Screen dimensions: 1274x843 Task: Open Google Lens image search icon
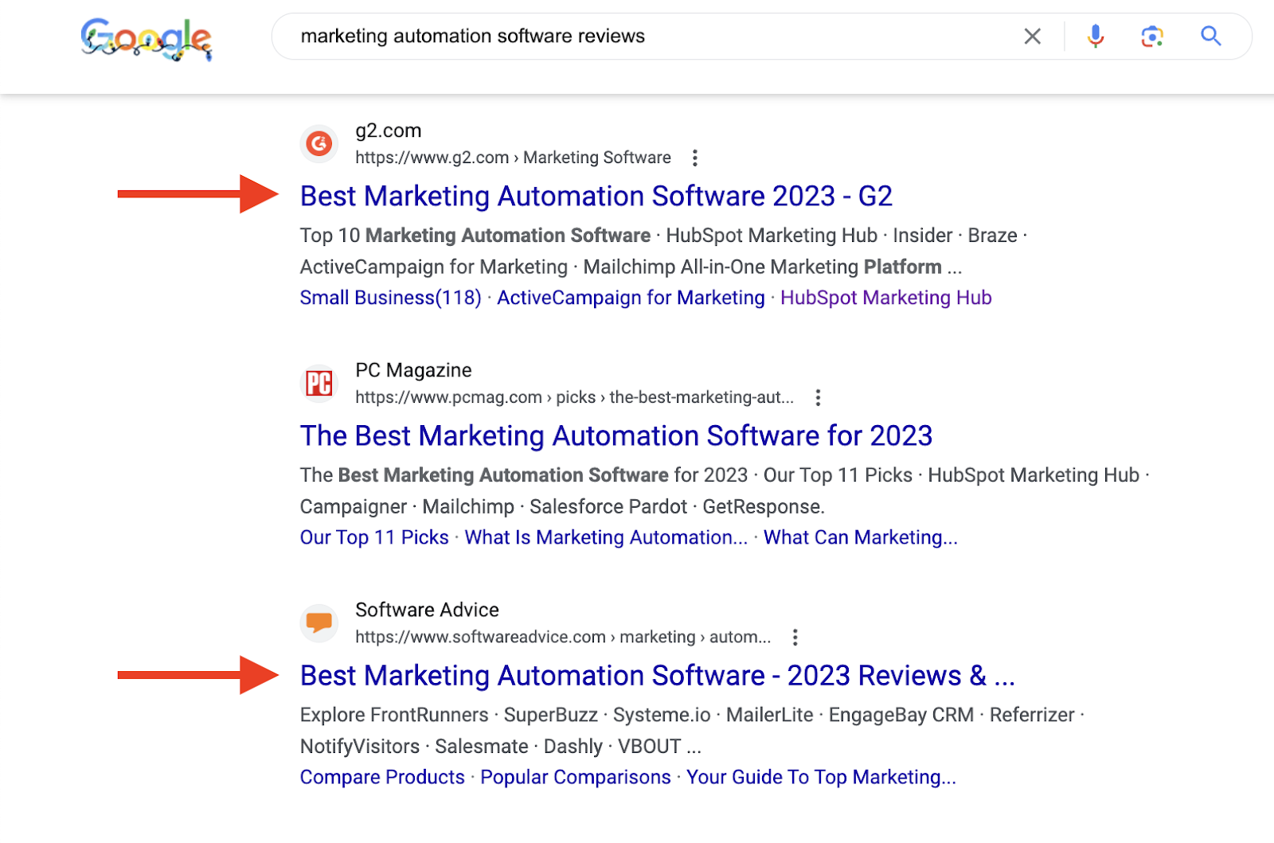[x=1152, y=36]
